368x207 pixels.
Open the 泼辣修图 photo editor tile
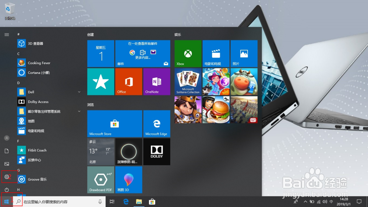128,151
